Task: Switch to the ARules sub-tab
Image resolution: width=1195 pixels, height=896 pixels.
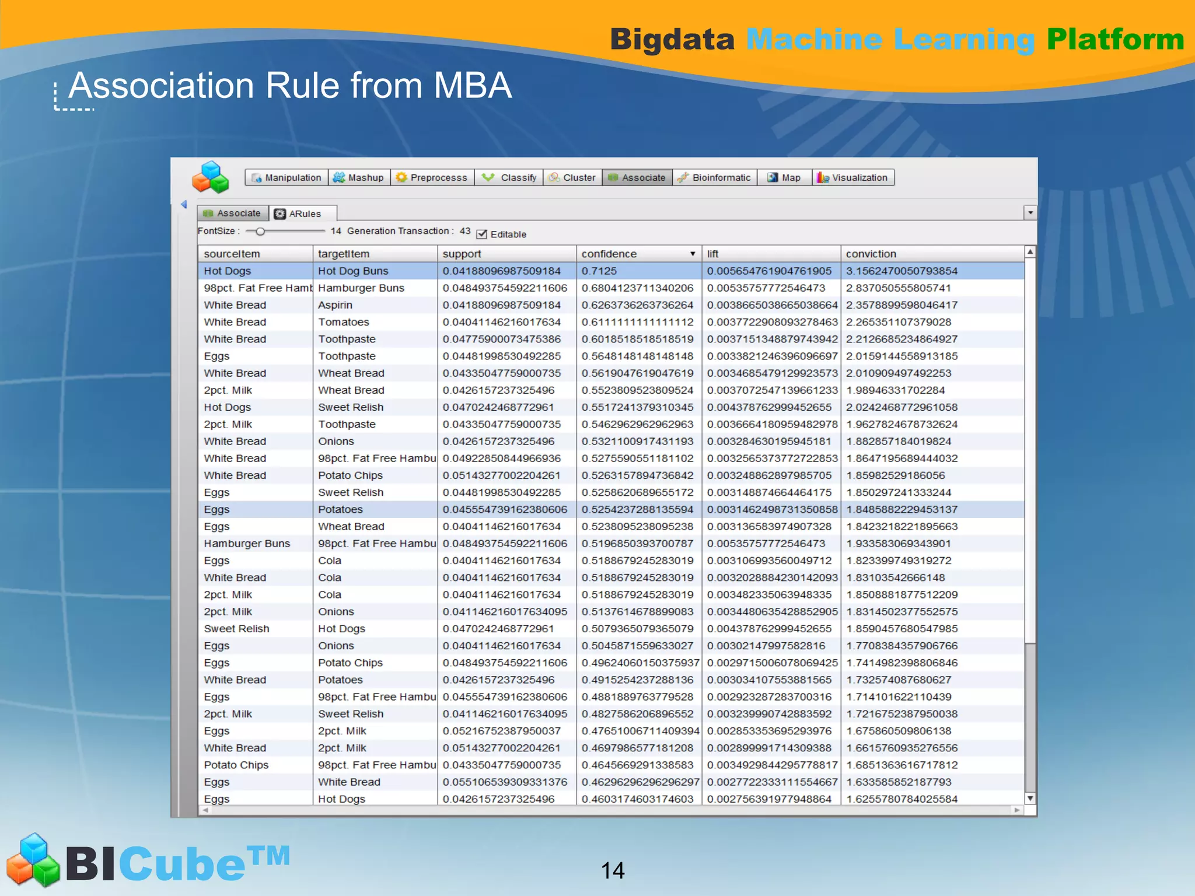Action: pos(303,213)
